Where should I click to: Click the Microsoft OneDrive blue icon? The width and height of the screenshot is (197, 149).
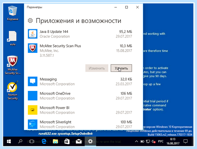[x=33, y=96]
